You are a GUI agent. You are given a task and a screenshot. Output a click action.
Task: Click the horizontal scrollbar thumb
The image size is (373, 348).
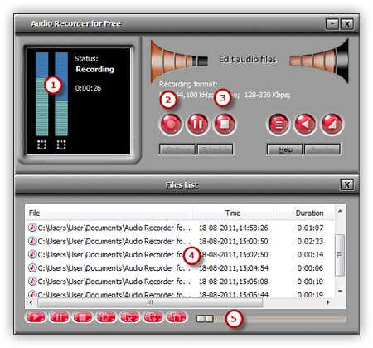click(x=150, y=302)
